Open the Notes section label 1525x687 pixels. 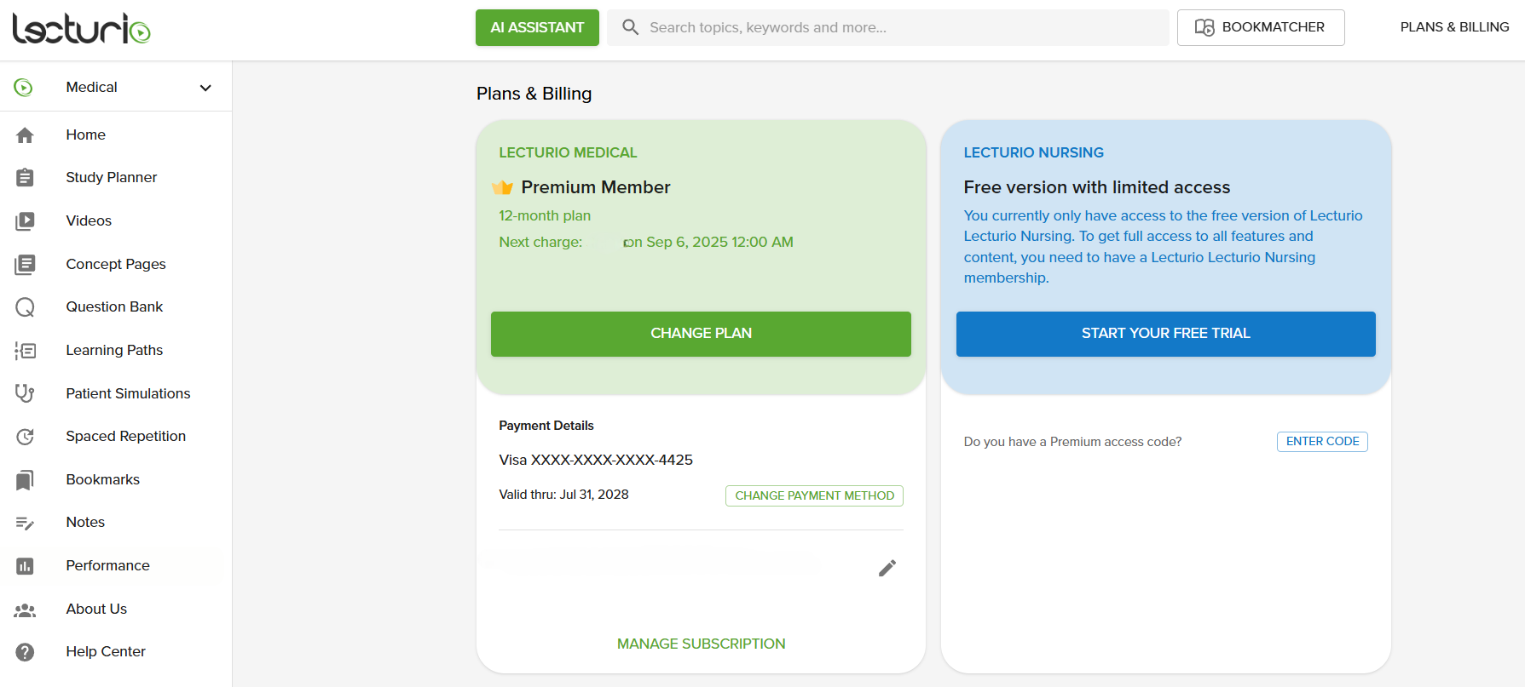tap(85, 522)
